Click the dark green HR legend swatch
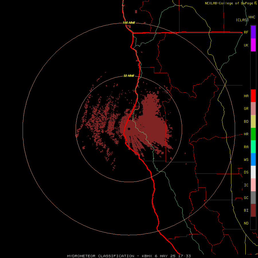The height and width of the screenshot is (258, 258). [253, 134]
